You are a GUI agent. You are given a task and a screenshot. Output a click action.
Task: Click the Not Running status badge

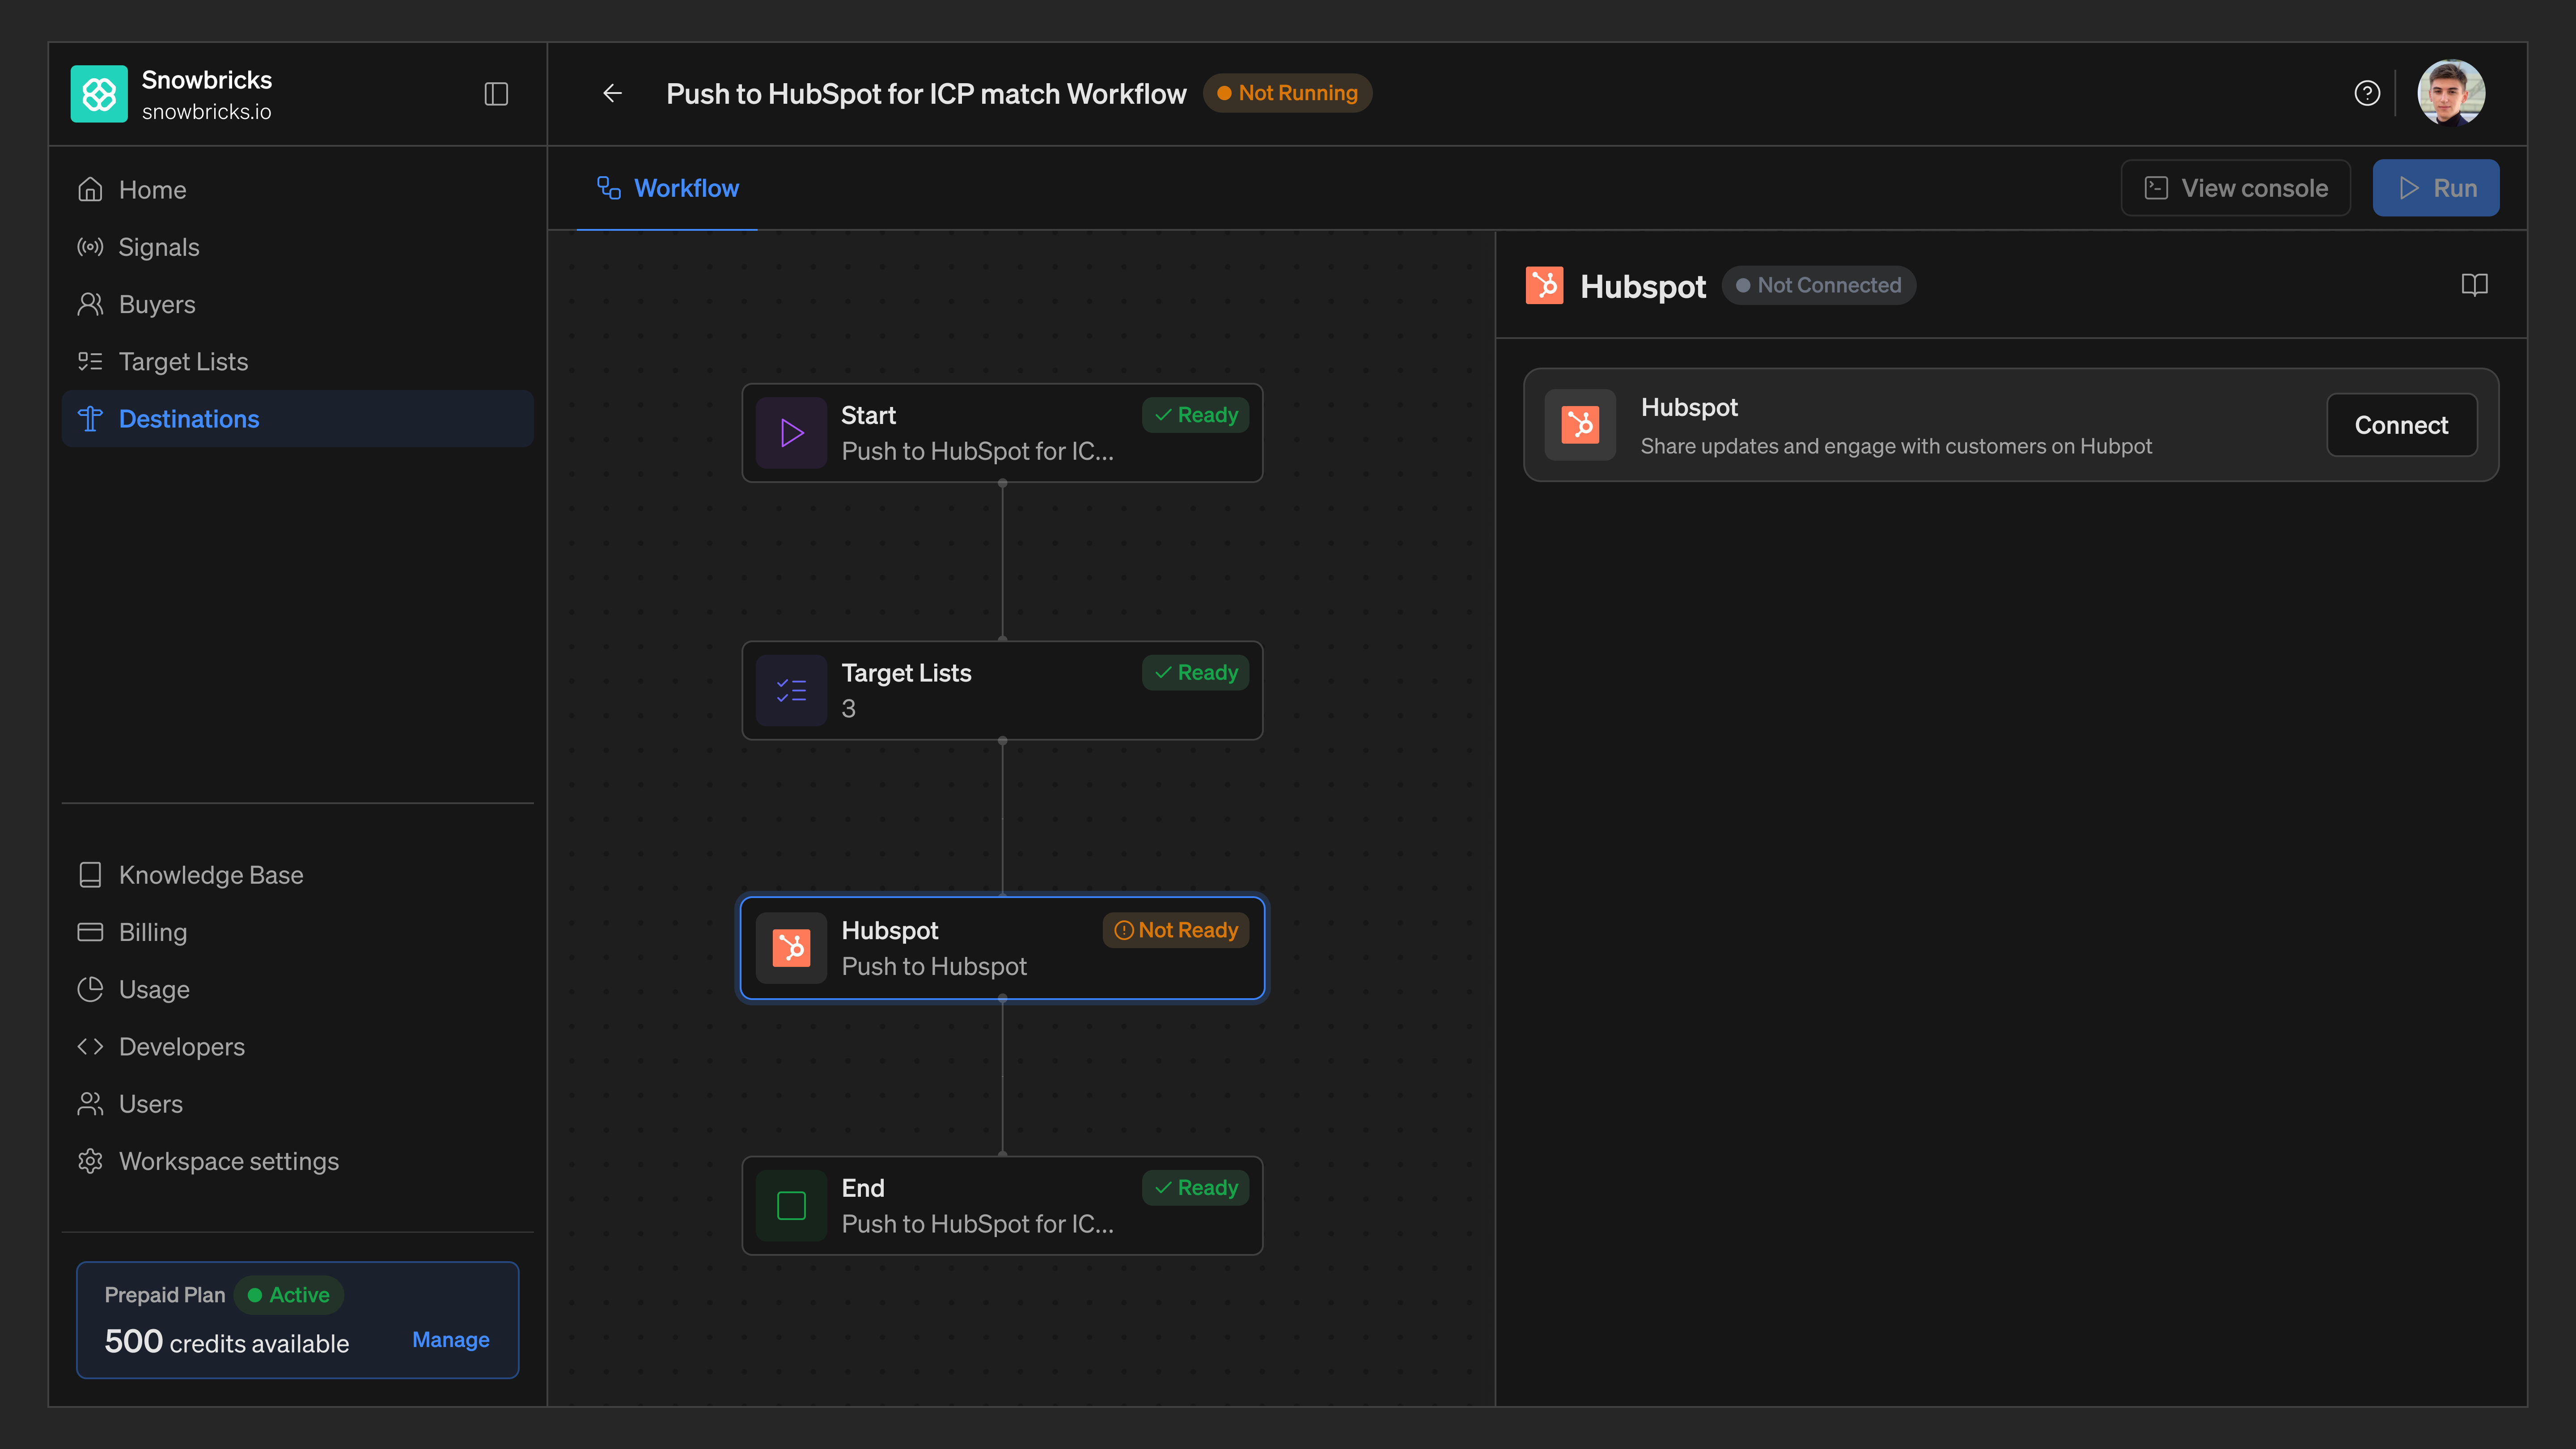click(x=1287, y=93)
